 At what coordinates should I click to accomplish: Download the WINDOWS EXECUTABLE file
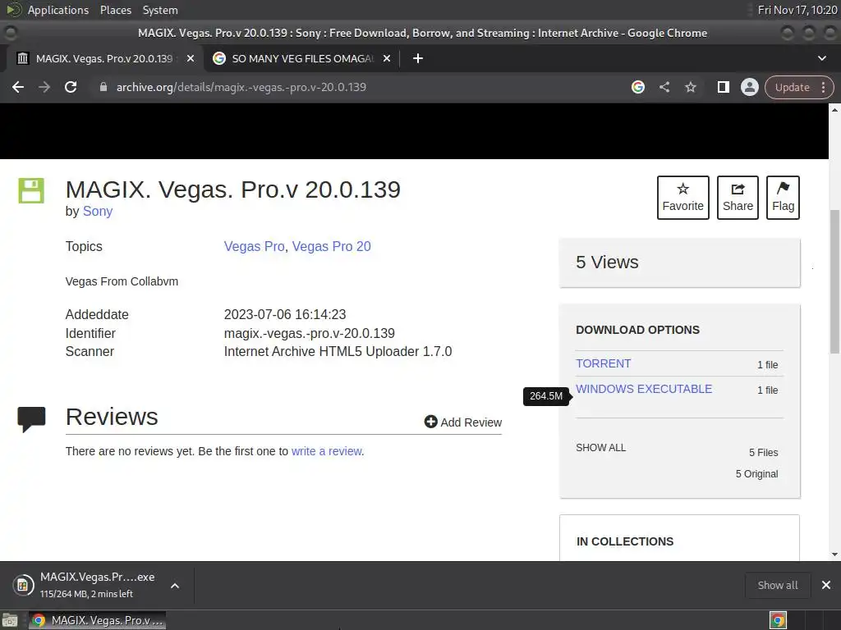click(x=644, y=389)
